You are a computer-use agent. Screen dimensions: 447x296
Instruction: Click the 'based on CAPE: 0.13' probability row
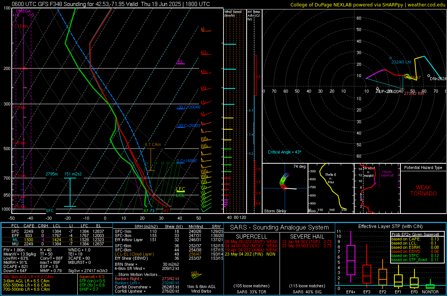pyautogui.click(x=415, y=239)
